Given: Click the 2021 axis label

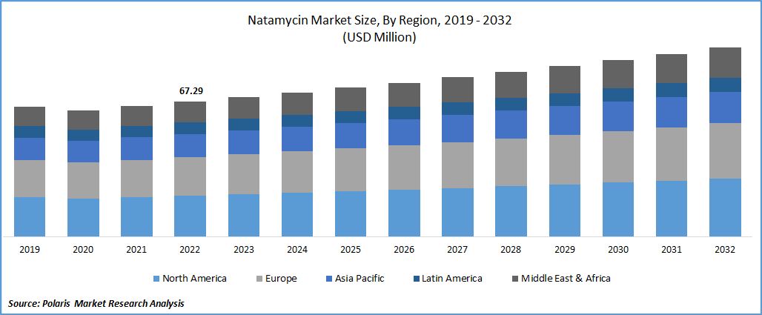Looking at the screenshot, I should point(136,249).
